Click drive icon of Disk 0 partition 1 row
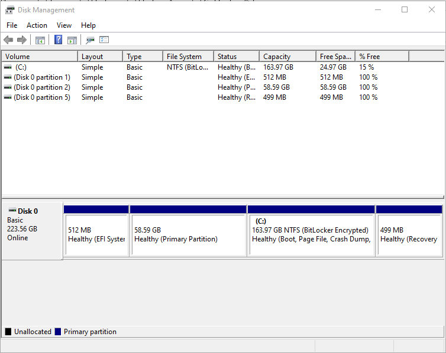This screenshot has width=446, height=353. pos(8,77)
